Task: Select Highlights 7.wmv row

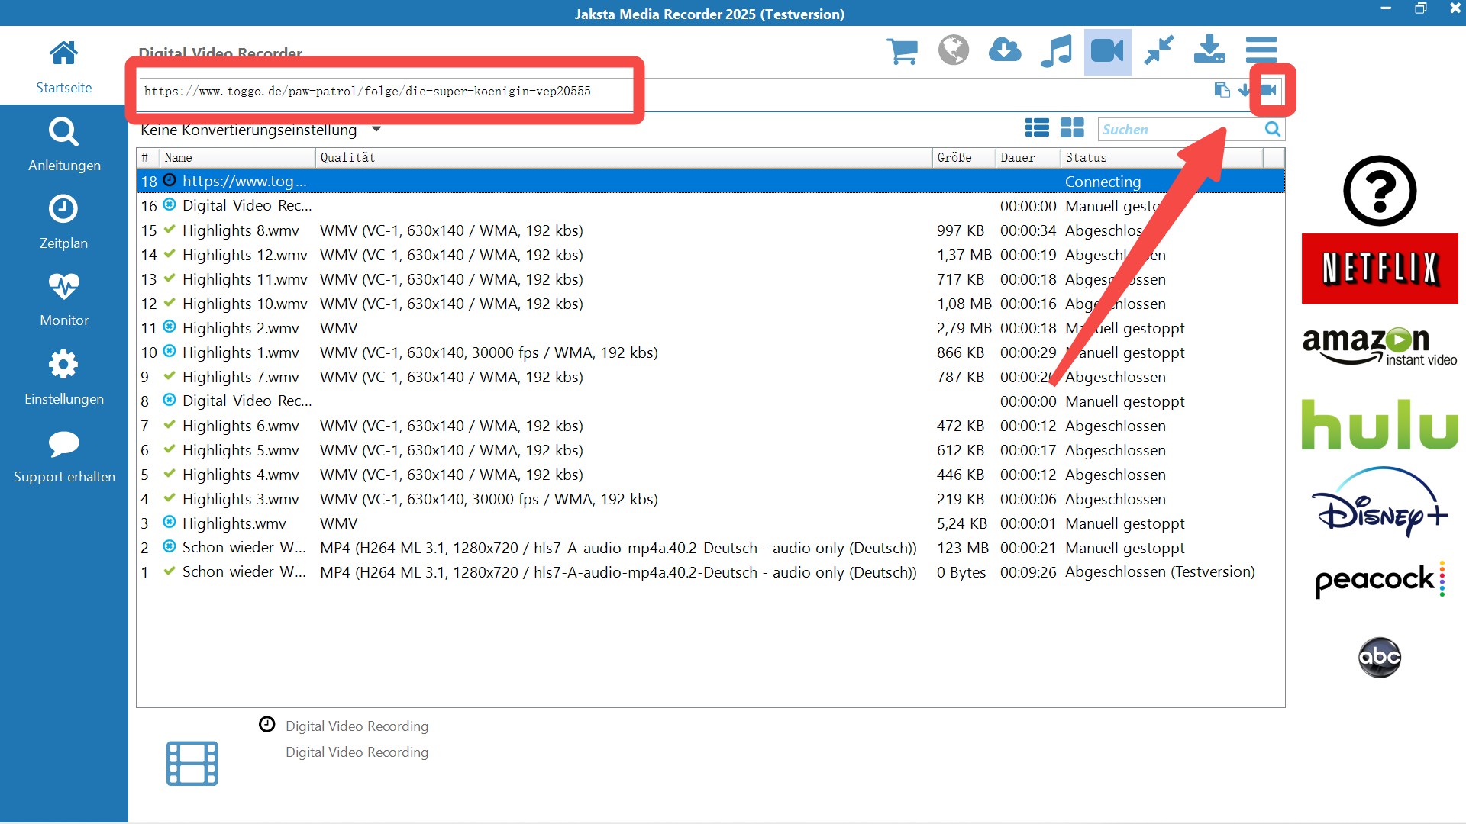Action: pyautogui.click(x=710, y=377)
